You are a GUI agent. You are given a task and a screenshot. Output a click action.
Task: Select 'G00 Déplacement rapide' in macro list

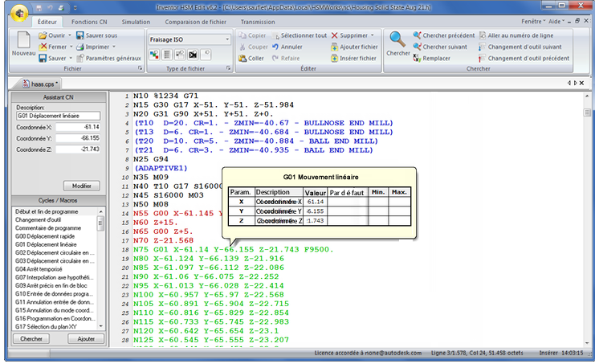tap(46, 236)
